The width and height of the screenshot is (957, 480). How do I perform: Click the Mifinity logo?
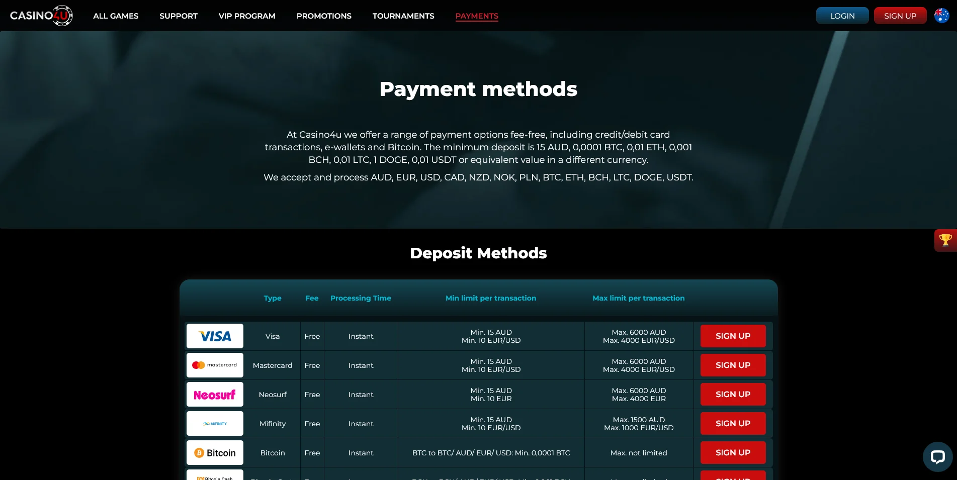click(215, 424)
